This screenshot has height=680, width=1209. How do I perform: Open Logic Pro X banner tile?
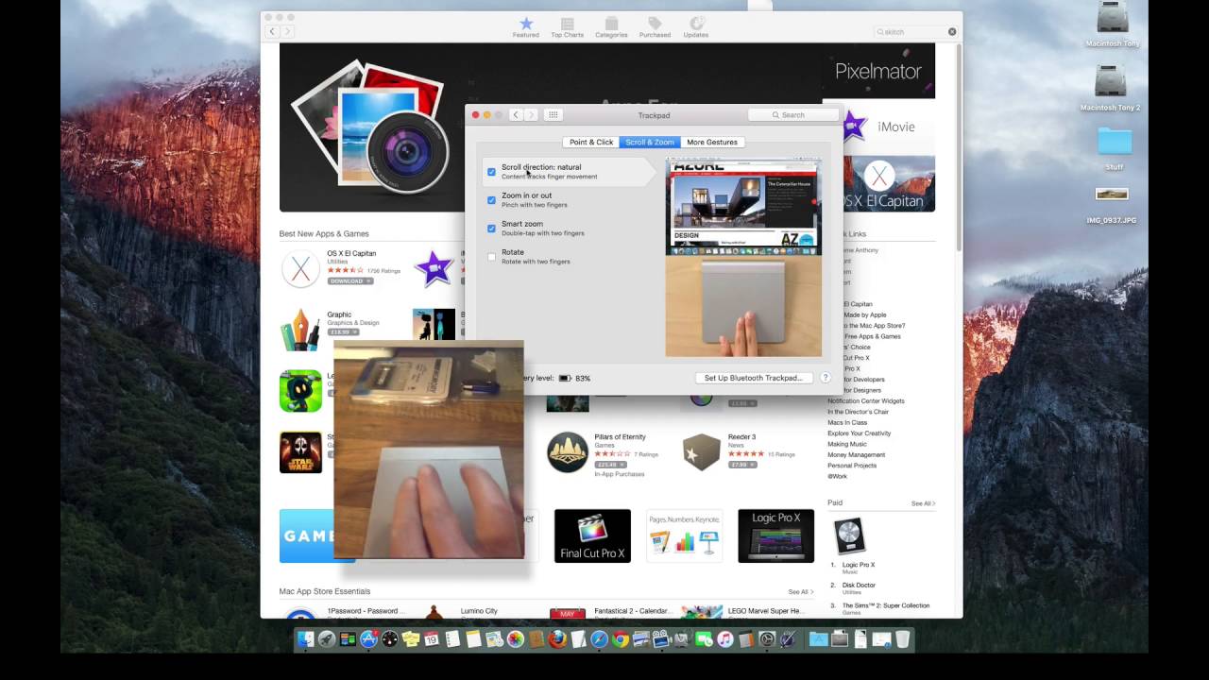pyautogui.click(x=775, y=535)
